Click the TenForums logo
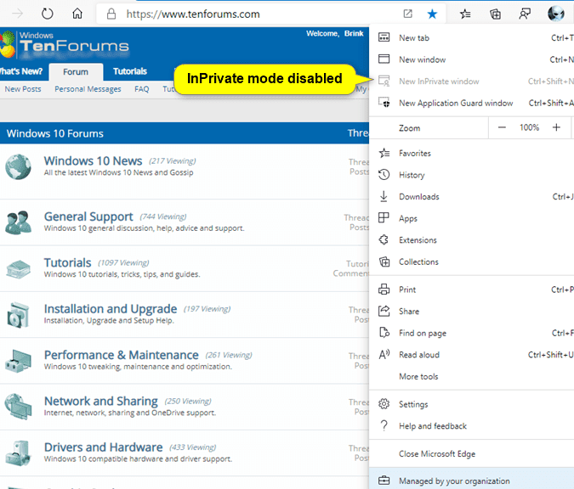 coord(65,44)
